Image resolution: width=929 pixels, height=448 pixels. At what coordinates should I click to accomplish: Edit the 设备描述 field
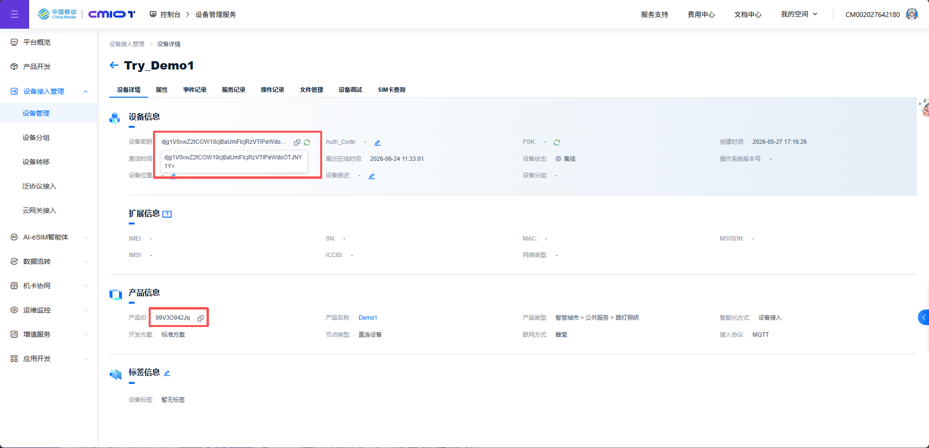(x=372, y=176)
